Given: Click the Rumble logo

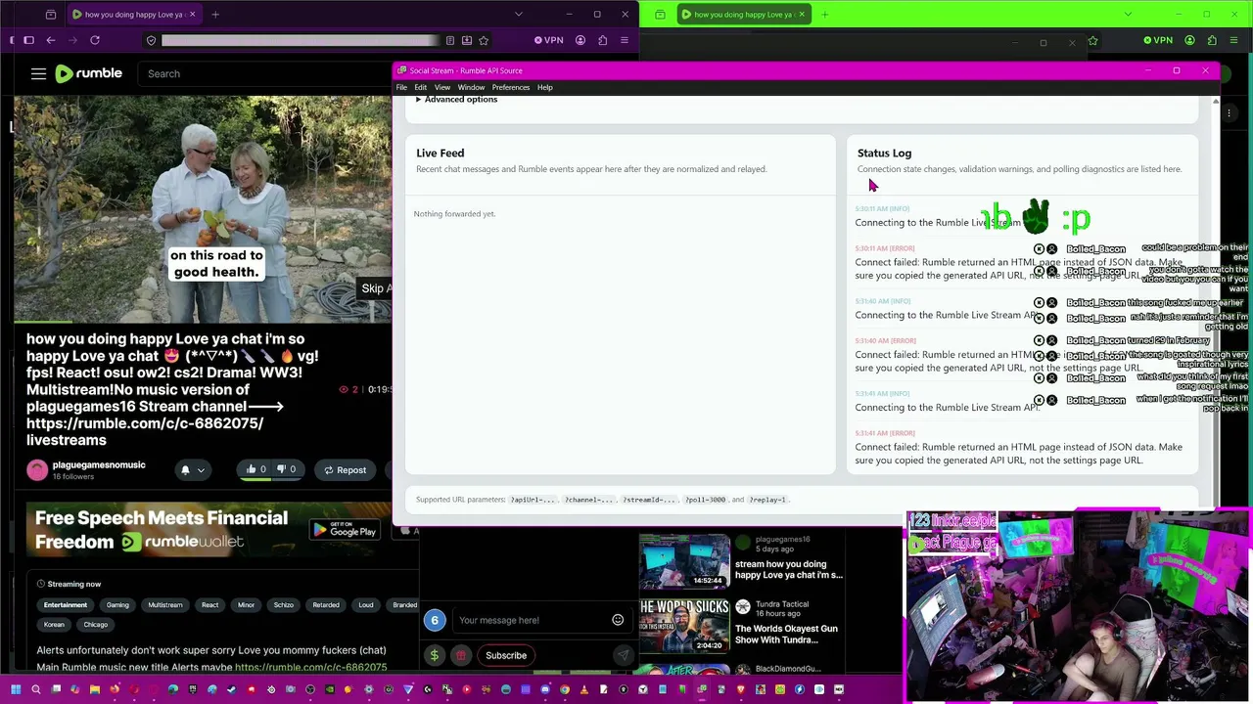Looking at the screenshot, I should (88, 73).
